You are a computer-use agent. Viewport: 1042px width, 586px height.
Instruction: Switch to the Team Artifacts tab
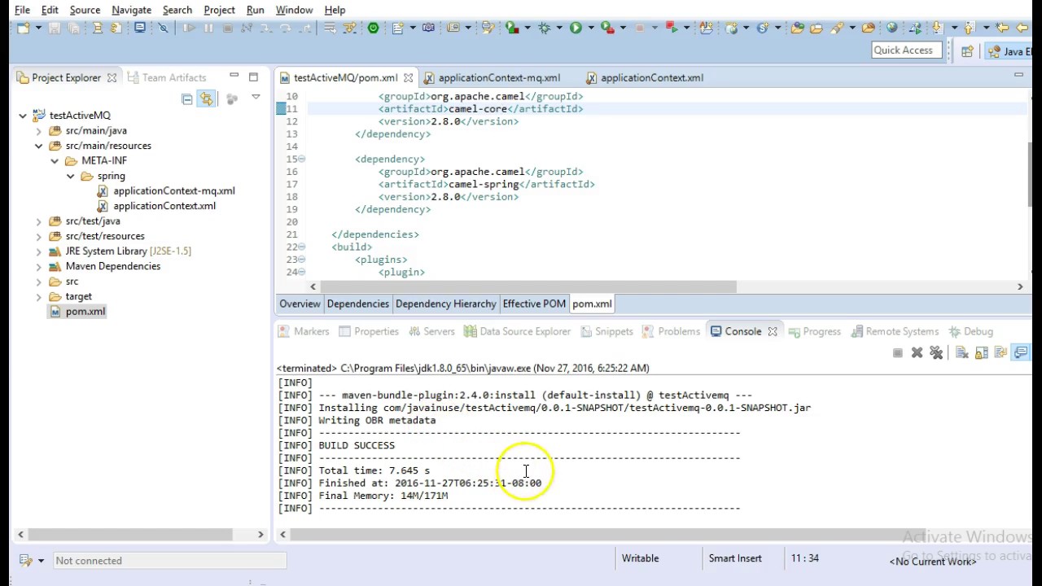tap(166, 77)
